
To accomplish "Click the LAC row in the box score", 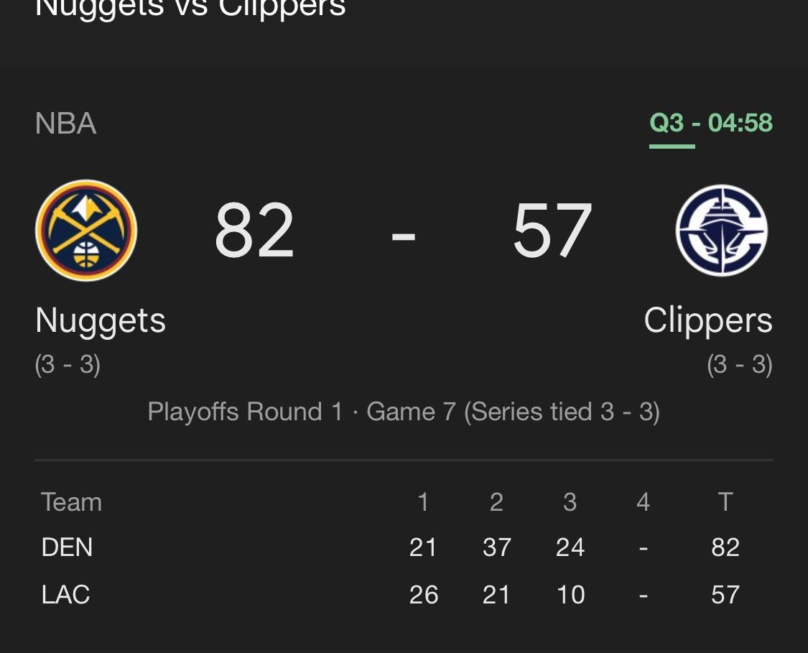I will (x=404, y=595).
